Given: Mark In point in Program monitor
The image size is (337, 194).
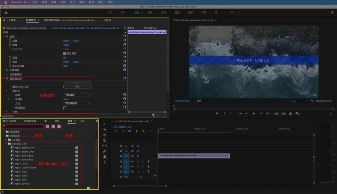Looking at the screenshot, I should (224, 114).
